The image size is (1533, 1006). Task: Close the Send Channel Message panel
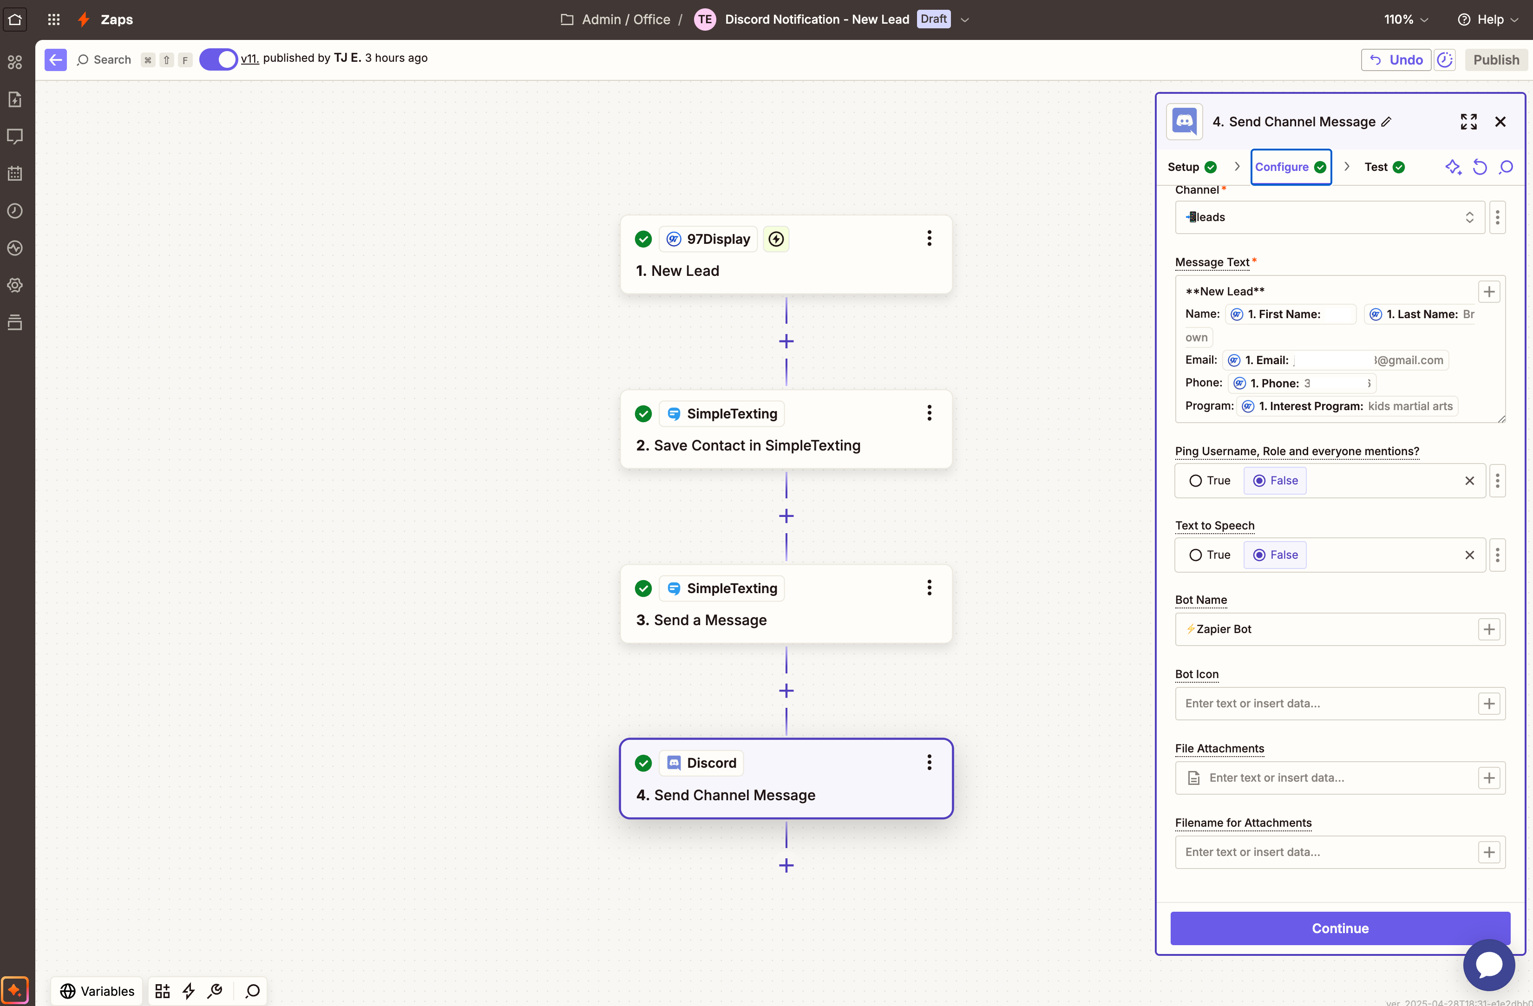coord(1500,122)
